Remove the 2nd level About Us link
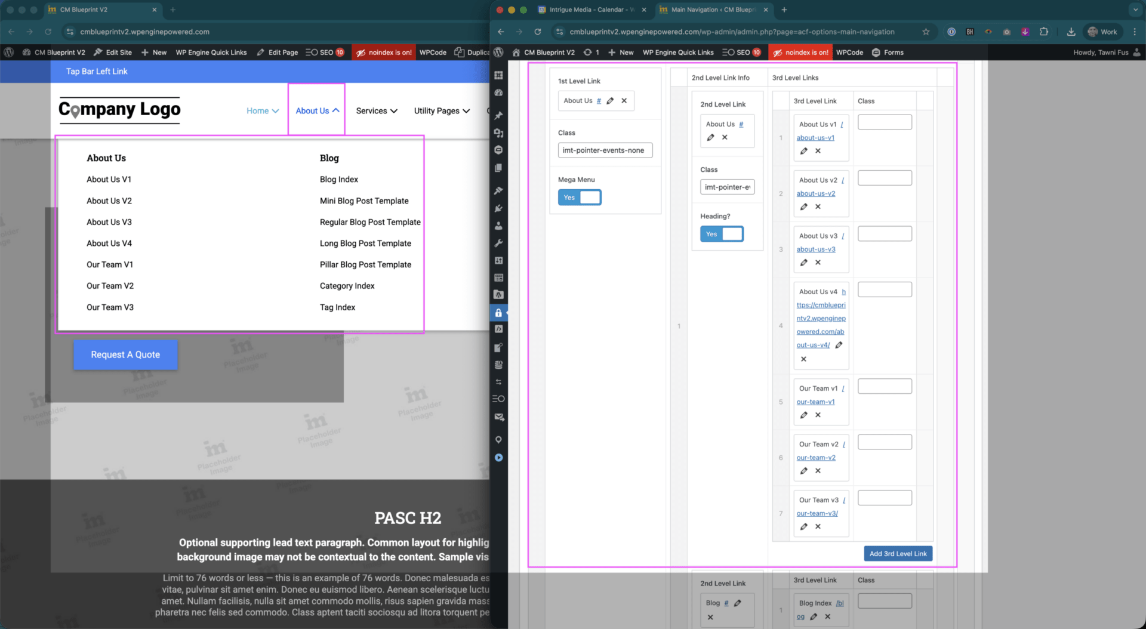The width and height of the screenshot is (1146, 629). pyautogui.click(x=725, y=137)
